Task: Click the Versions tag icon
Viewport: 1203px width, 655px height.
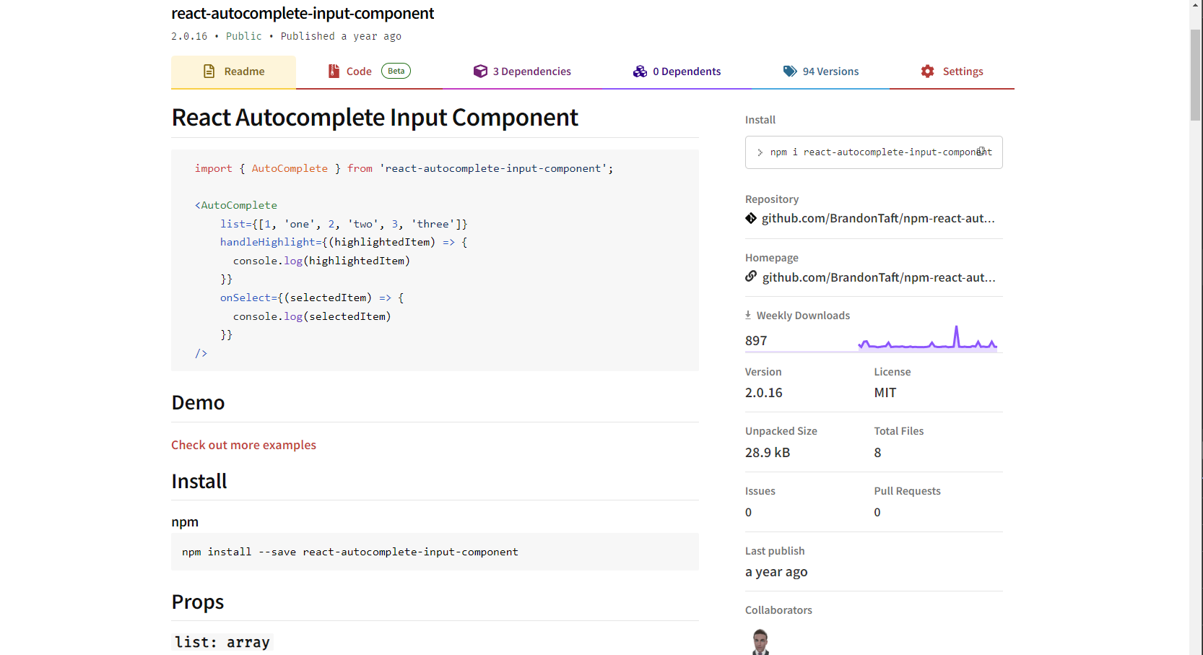Action: (790, 71)
